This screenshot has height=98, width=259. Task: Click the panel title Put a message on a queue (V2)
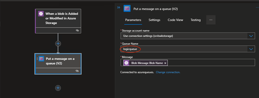pos(156,9)
